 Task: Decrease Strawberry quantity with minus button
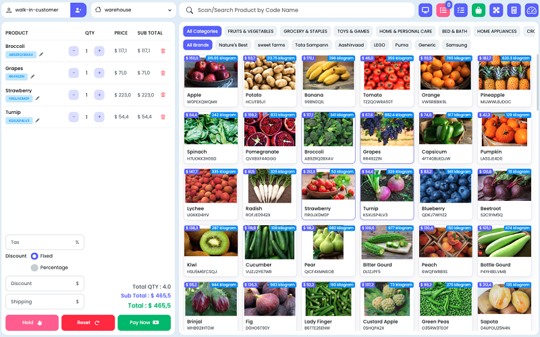[74, 95]
